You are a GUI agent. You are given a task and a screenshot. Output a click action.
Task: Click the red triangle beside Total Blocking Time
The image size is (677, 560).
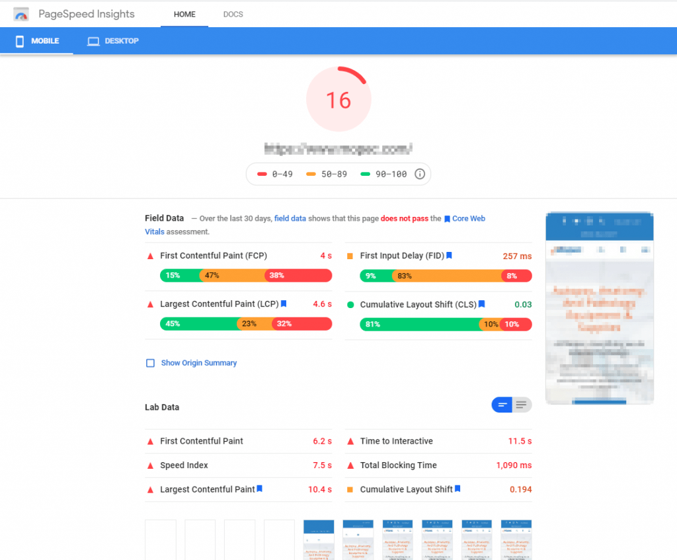(350, 465)
